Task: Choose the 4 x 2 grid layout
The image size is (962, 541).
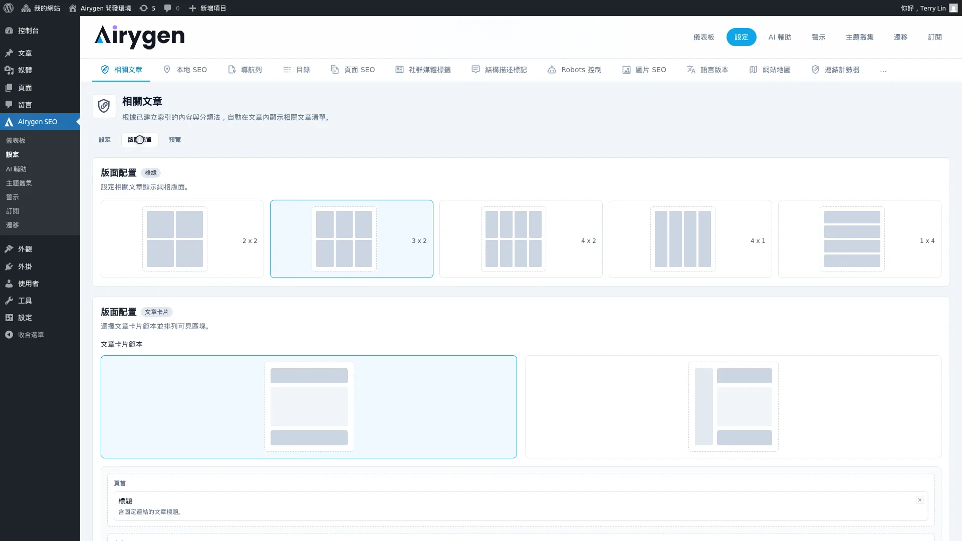Action: click(521, 239)
